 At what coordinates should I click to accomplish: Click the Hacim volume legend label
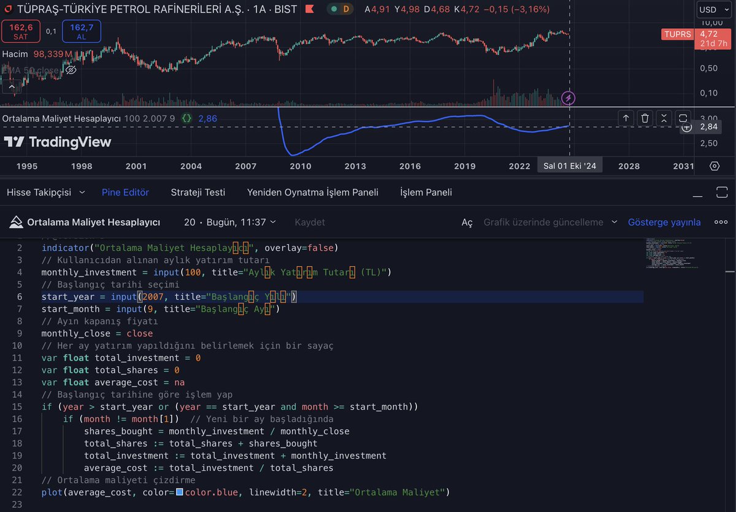(x=15, y=54)
